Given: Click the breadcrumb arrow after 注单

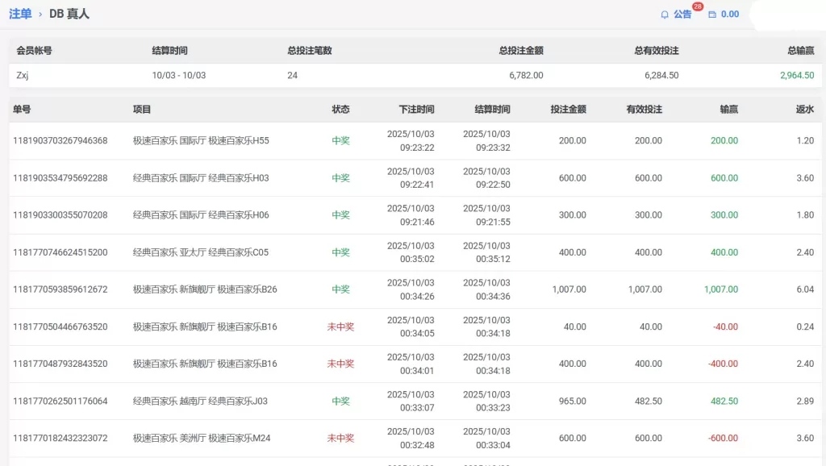Looking at the screenshot, I should pyautogui.click(x=40, y=15).
